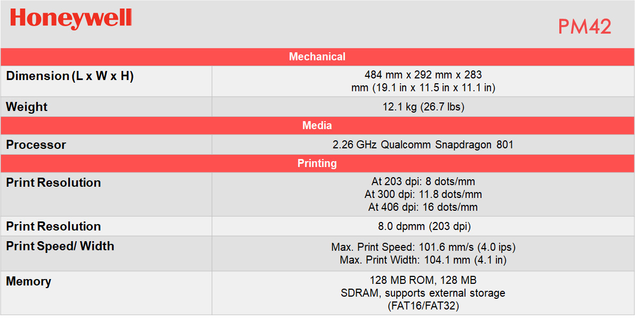Click the 'At 203 dpi: 8 dots/mm' line
The width and height of the screenshot is (635, 318).
(423, 181)
